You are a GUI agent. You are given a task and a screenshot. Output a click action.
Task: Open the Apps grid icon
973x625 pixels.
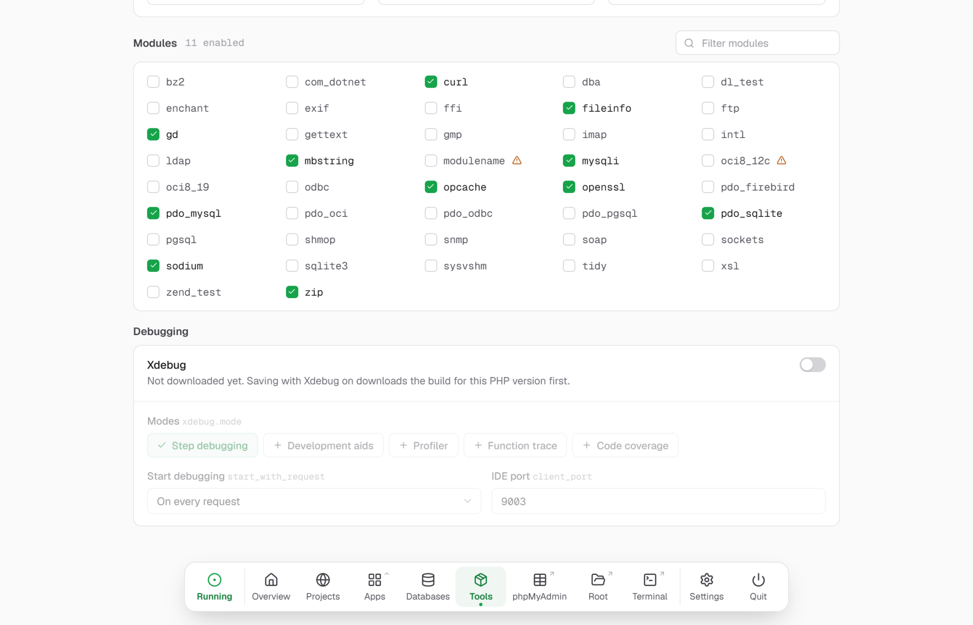point(375,580)
